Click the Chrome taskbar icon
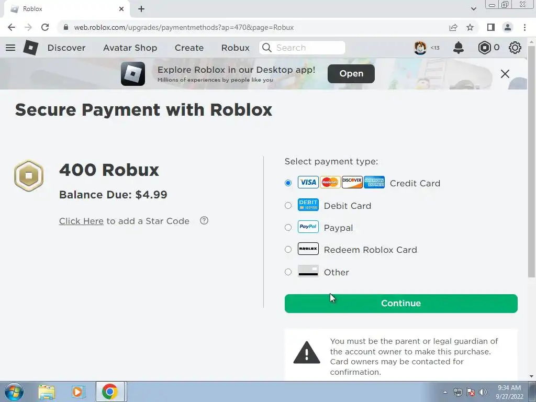This screenshot has height=402, width=536. (x=109, y=392)
